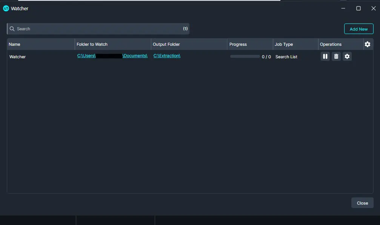
Task: Click the Watcher app logo icon
Action: pyautogui.click(x=6, y=8)
